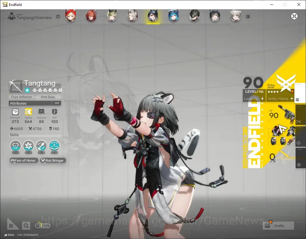Screen dimensions: 306x239
Task: Open the first skill icon (basic attack)
Action: (16, 146)
